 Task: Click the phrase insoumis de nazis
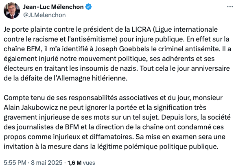(x=109, y=69)
